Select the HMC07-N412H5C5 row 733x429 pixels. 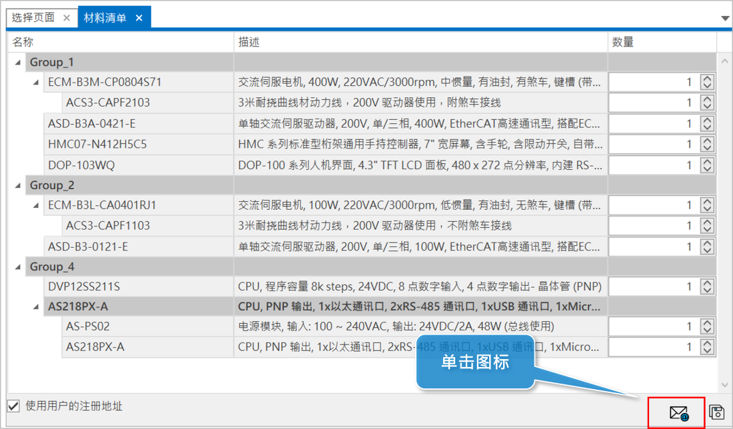pos(97,144)
